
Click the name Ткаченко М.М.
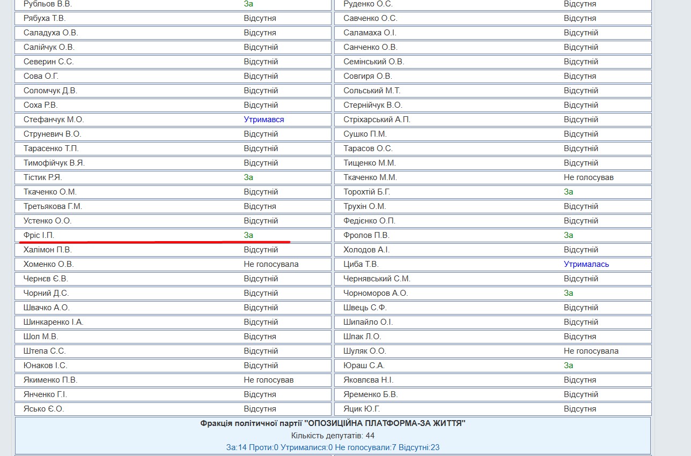(x=370, y=177)
